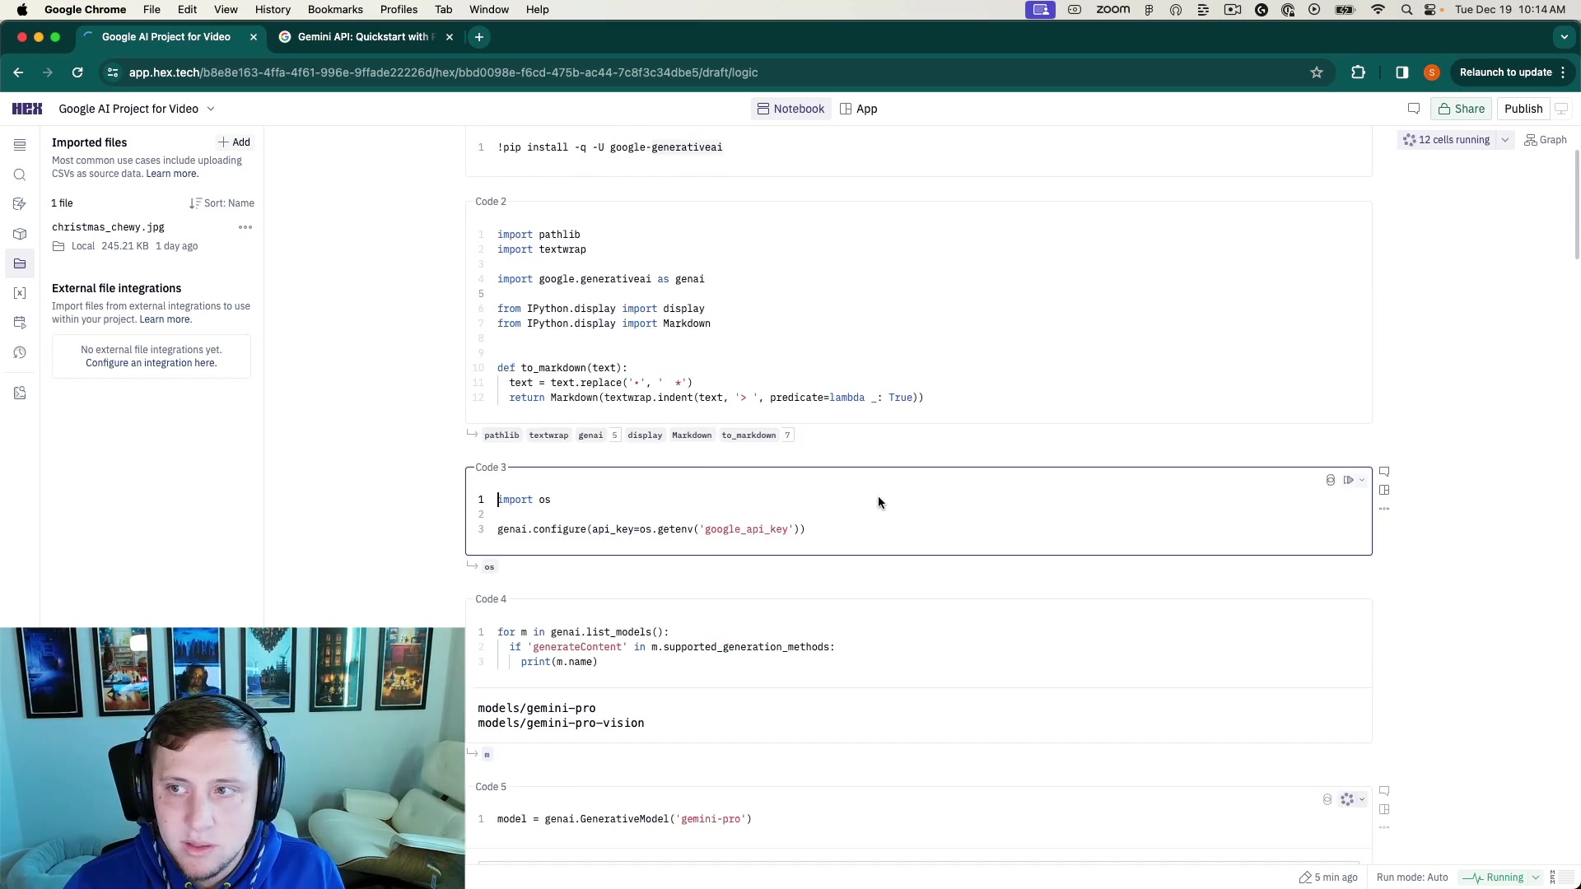Open the variables [x] icon in sidebar
The height and width of the screenshot is (889, 1581).
pyautogui.click(x=20, y=293)
